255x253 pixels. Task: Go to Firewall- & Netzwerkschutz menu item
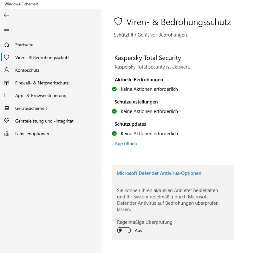pyautogui.click(x=42, y=83)
